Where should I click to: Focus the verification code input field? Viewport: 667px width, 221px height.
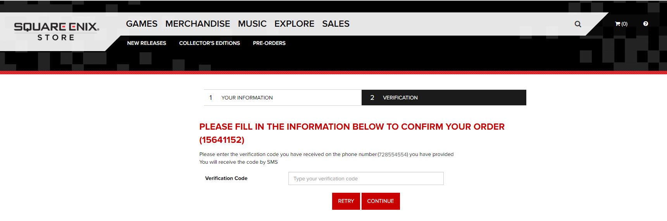point(366,178)
